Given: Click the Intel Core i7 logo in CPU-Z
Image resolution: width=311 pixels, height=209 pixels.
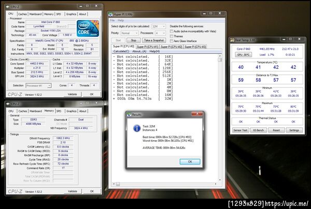Looking at the screenshot, I should pyautogui.click(x=88, y=28).
